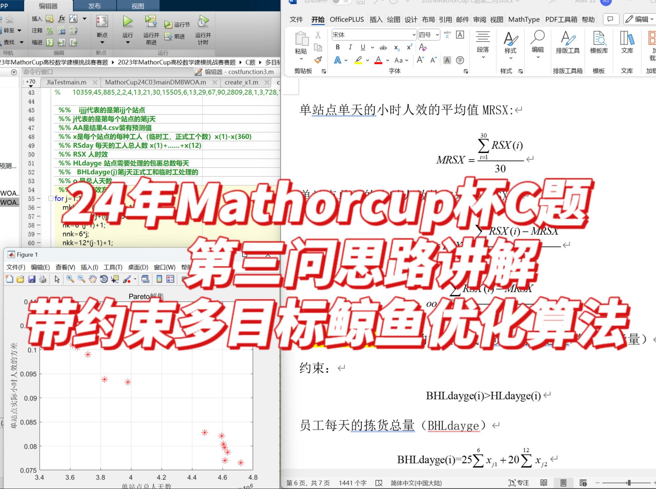Click the Format Painter brush in Word

[318, 60]
